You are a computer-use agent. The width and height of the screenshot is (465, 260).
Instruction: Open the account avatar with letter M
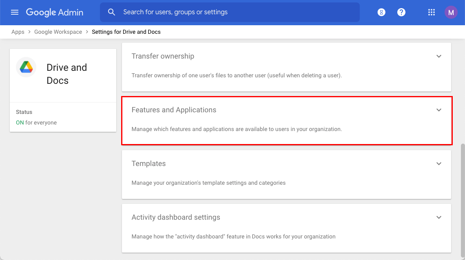[451, 12]
